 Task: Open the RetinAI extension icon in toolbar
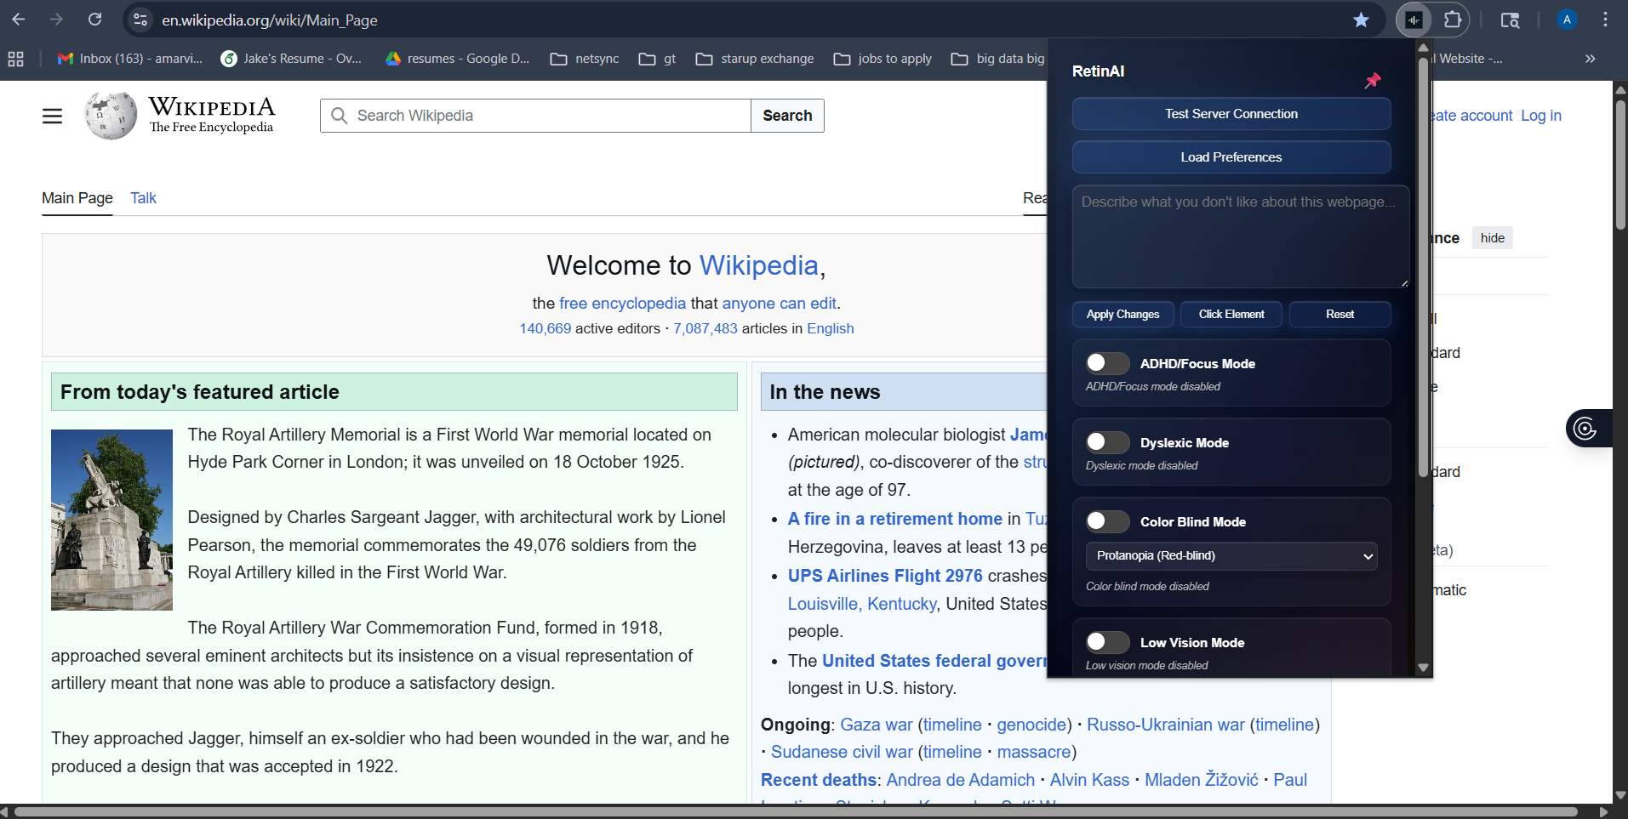tap(1414, 20)
